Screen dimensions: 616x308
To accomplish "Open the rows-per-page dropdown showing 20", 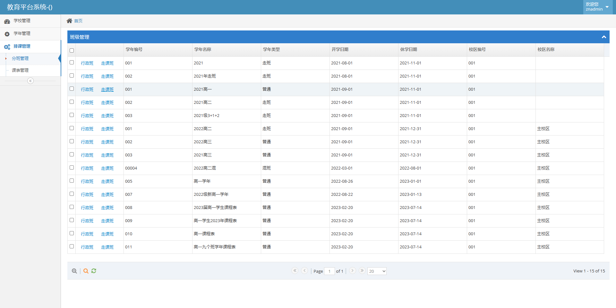I will [x=377, y=271].
